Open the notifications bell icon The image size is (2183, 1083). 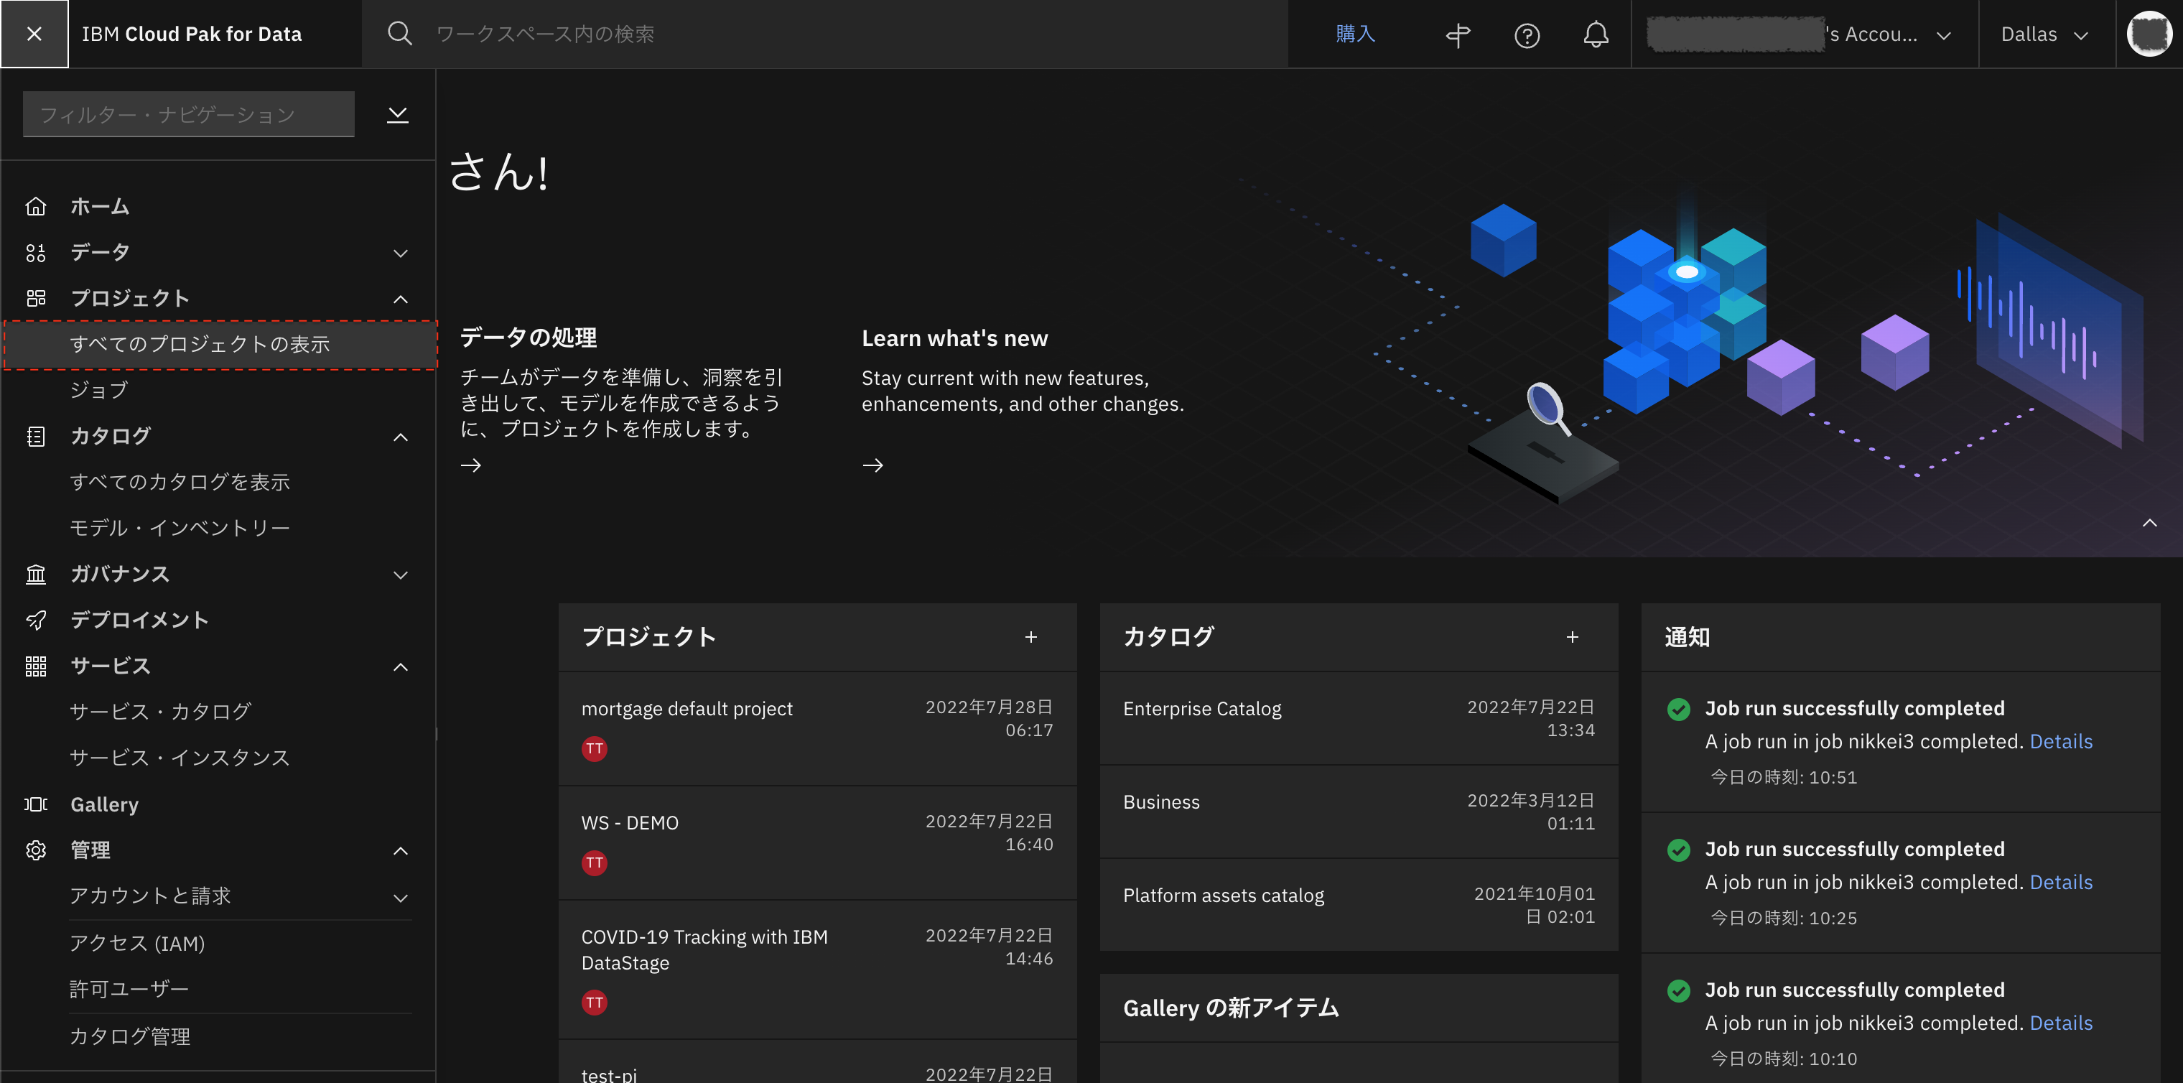click(1595, 34)
